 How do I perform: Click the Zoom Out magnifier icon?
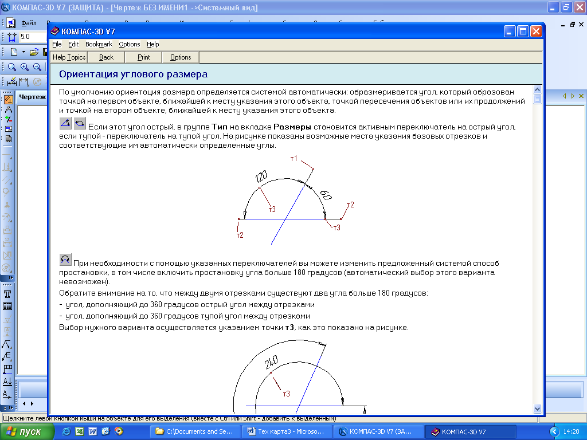[37, 67]
